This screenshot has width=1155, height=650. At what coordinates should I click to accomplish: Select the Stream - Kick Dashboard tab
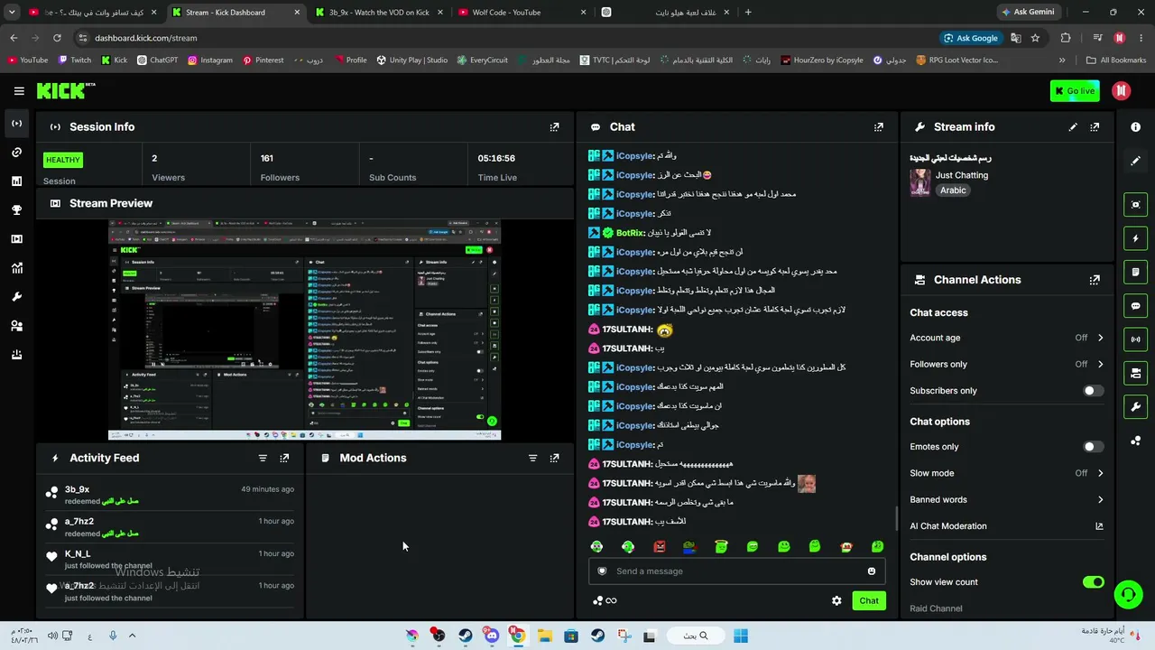click(236, 13)
